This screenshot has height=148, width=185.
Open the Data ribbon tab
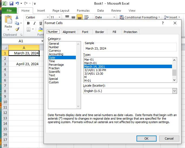coord(100,11)
